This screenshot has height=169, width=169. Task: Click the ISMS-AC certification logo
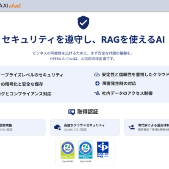coord(103,150)
